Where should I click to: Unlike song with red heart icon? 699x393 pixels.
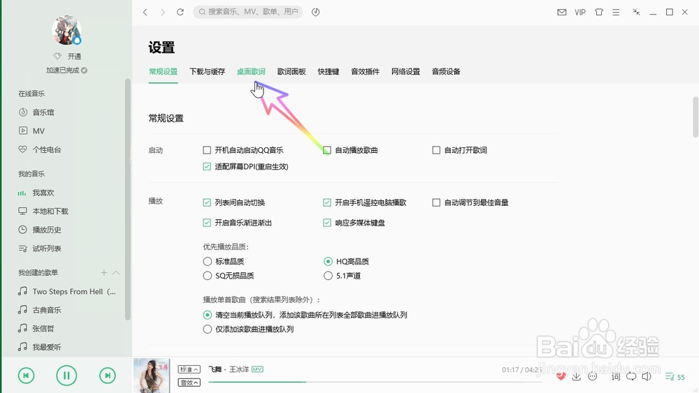pos(561,376)
